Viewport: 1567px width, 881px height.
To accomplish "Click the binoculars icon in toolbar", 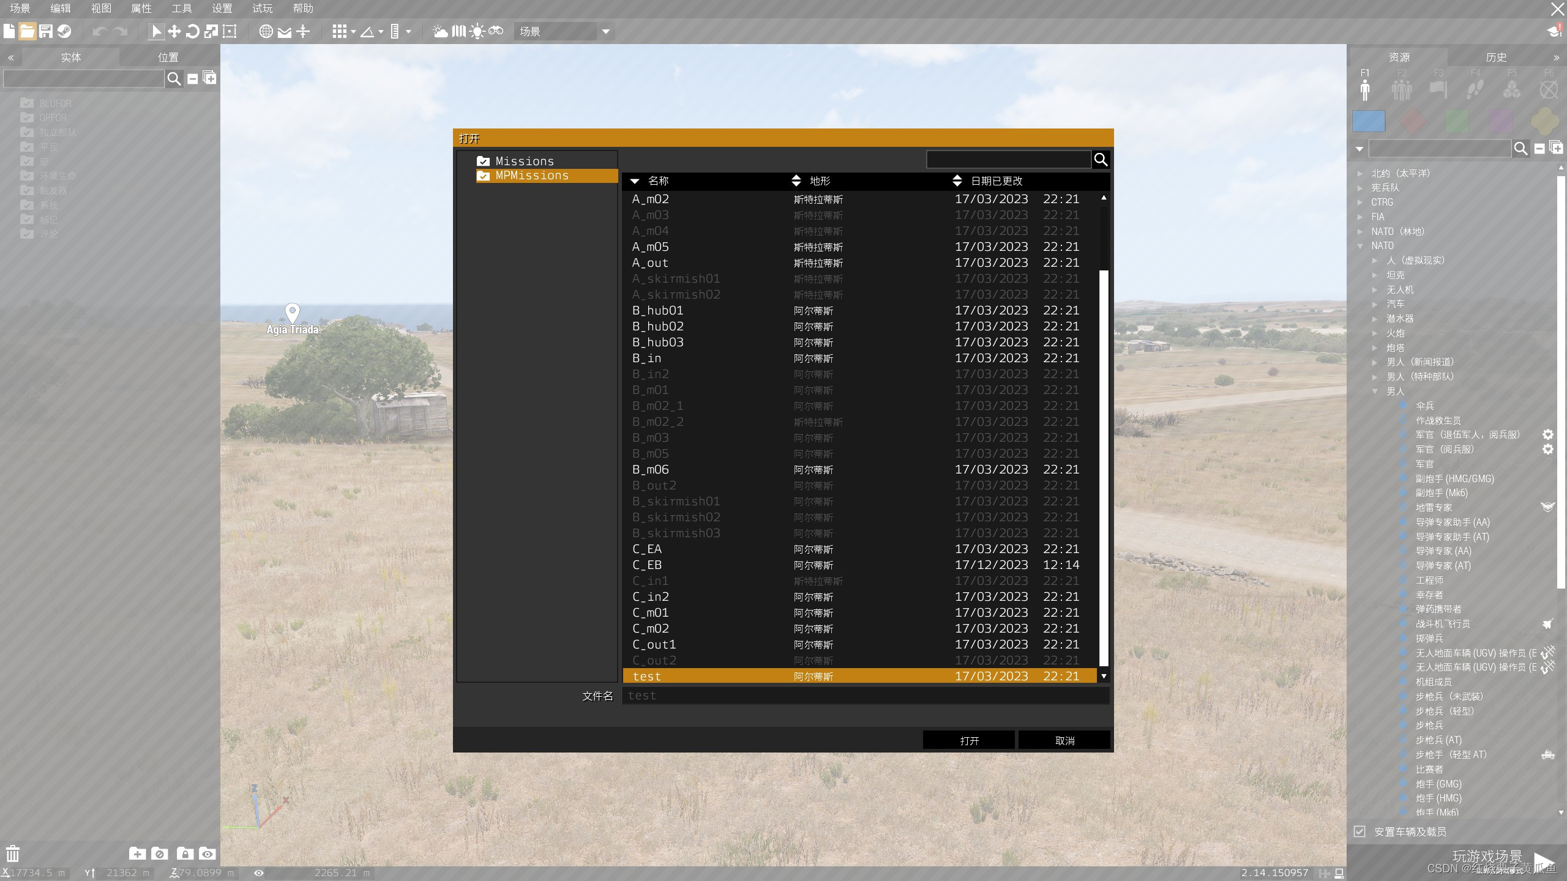I will coord(496,31).
